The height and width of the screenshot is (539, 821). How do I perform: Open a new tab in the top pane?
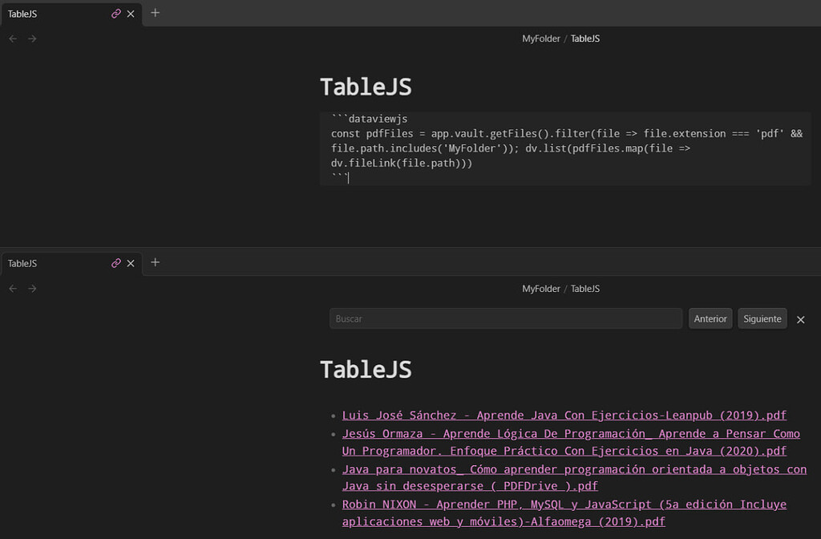[155, 13]
